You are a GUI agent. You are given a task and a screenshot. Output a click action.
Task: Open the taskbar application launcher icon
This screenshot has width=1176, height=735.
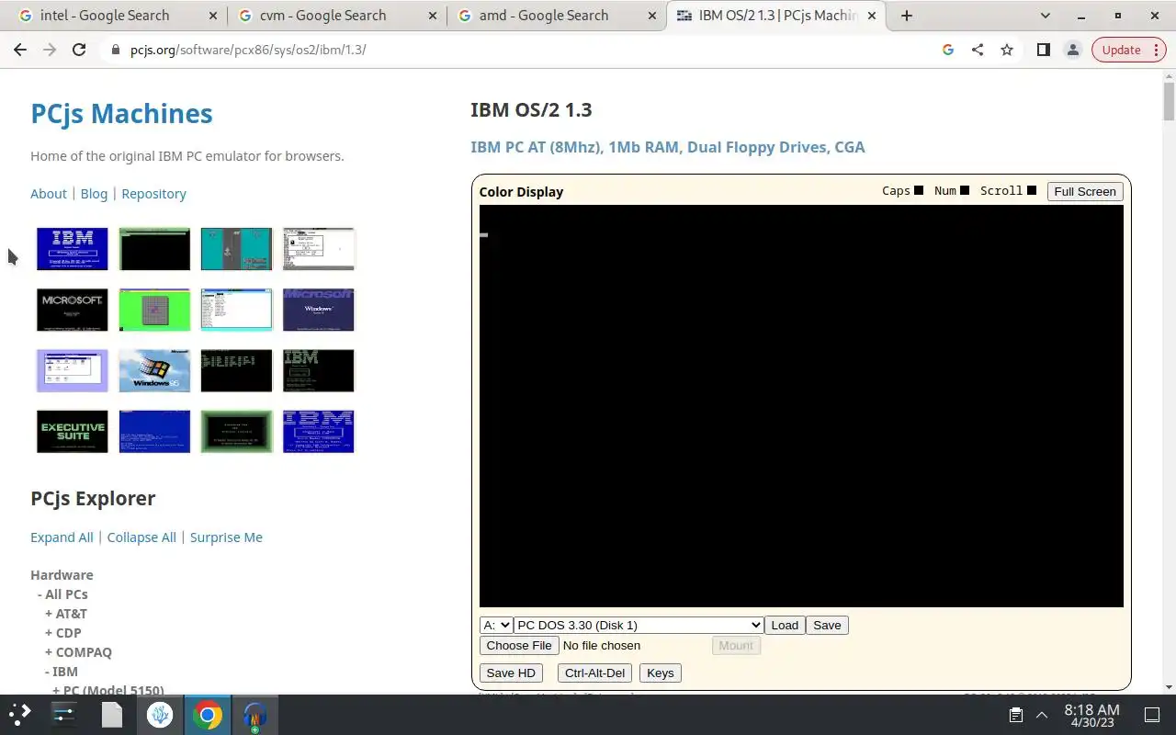coord(20,715)
